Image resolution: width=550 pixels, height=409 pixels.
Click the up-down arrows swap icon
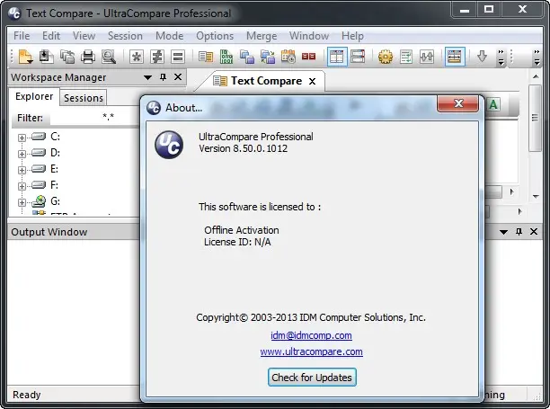tap(427, 57)
